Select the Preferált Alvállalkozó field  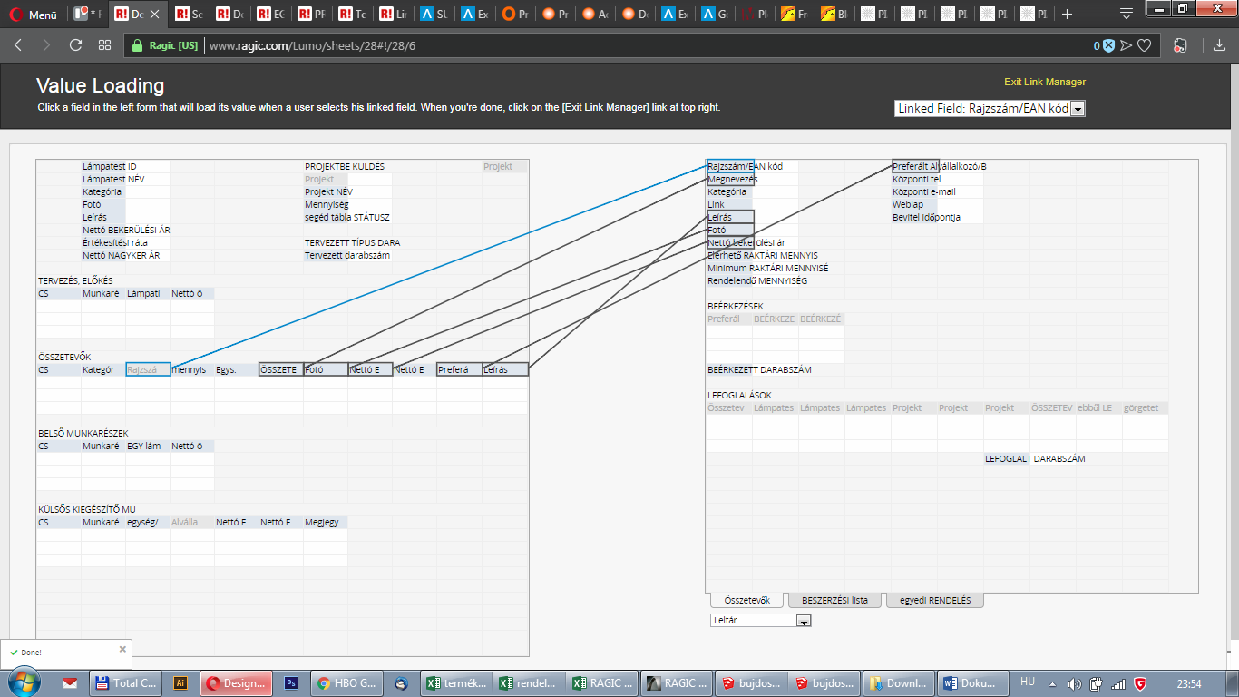[x=915, y=167]
